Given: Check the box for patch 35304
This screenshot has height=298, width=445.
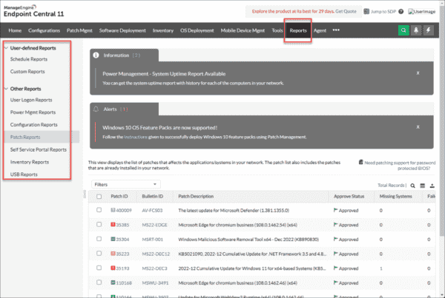Looking at the screenshot, I should click(99, 239).
